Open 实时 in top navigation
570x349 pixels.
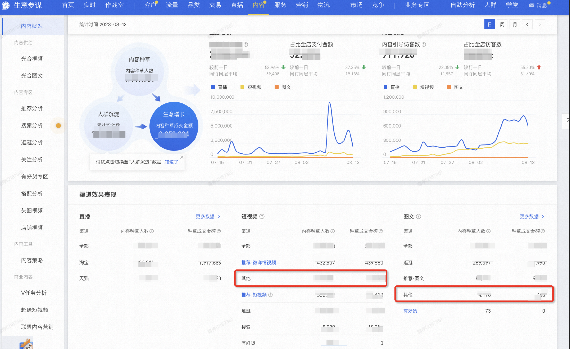89,5
